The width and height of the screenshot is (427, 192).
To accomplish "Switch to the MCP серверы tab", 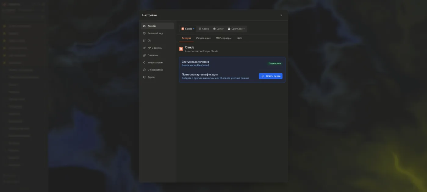I will coord(224,38).
